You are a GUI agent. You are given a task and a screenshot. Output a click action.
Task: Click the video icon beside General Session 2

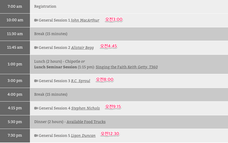[36, 48]
